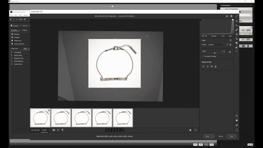This screenshot has height=148, width=263.
Task: Select the Healing bandage tool
Action: pyautogui.click(x=237, y=30)
